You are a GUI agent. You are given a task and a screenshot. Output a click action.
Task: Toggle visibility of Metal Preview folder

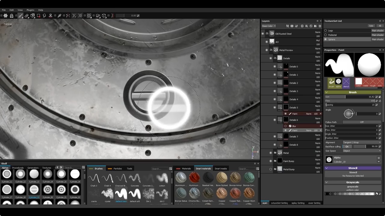[266, 50]
